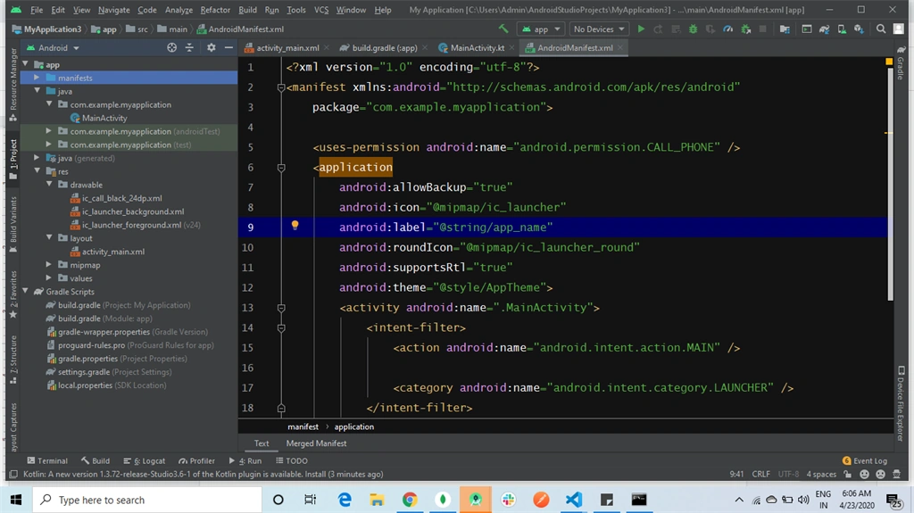Click the Make Project hammer icon
The height and width of the screenshot is (513, 914).
(x=503, y=29)
